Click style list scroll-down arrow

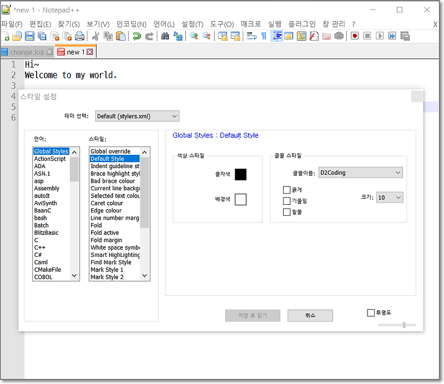tap(145, 276)
